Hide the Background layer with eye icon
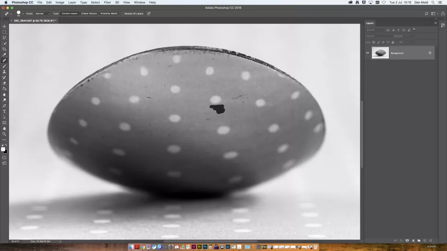This screenshot has height=251, width=447. point(367,53)
